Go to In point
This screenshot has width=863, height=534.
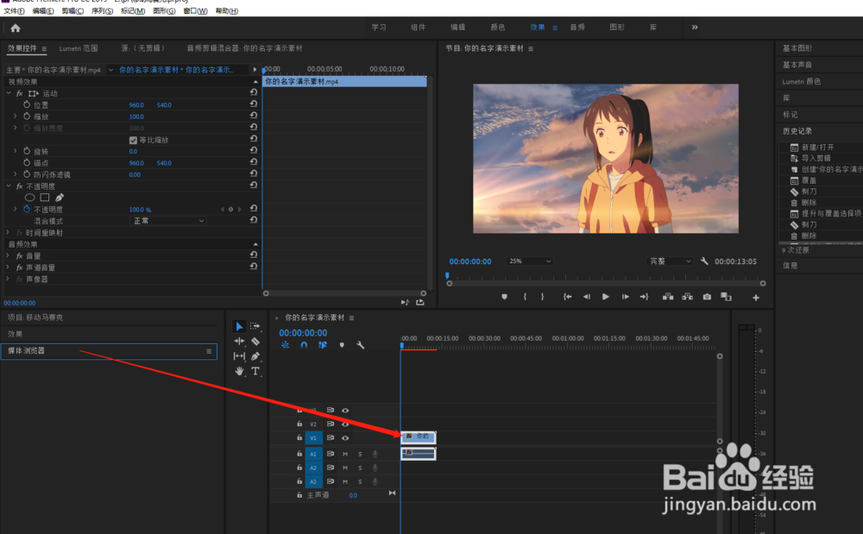(567, 297)
